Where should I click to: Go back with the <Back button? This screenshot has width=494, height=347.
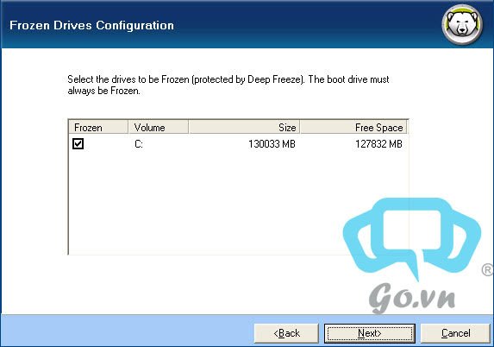coord(286,333)
